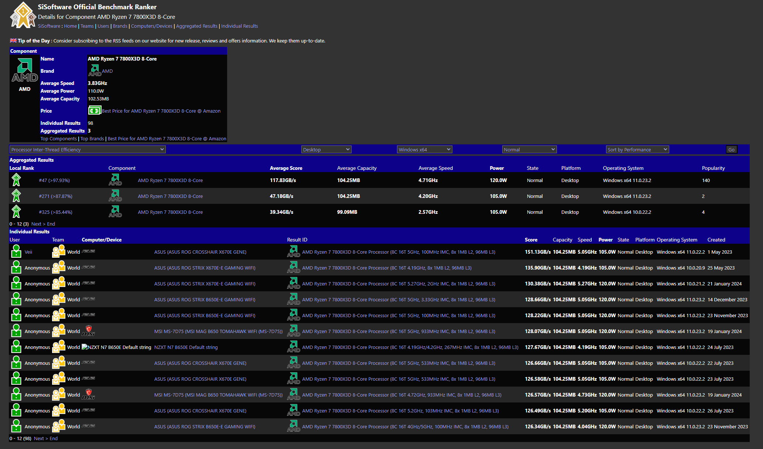Click the Score column header
Screen dimensions: 763x449
(x=531, y=240)
